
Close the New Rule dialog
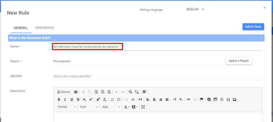pyautogui.click(x=265, y=8)
